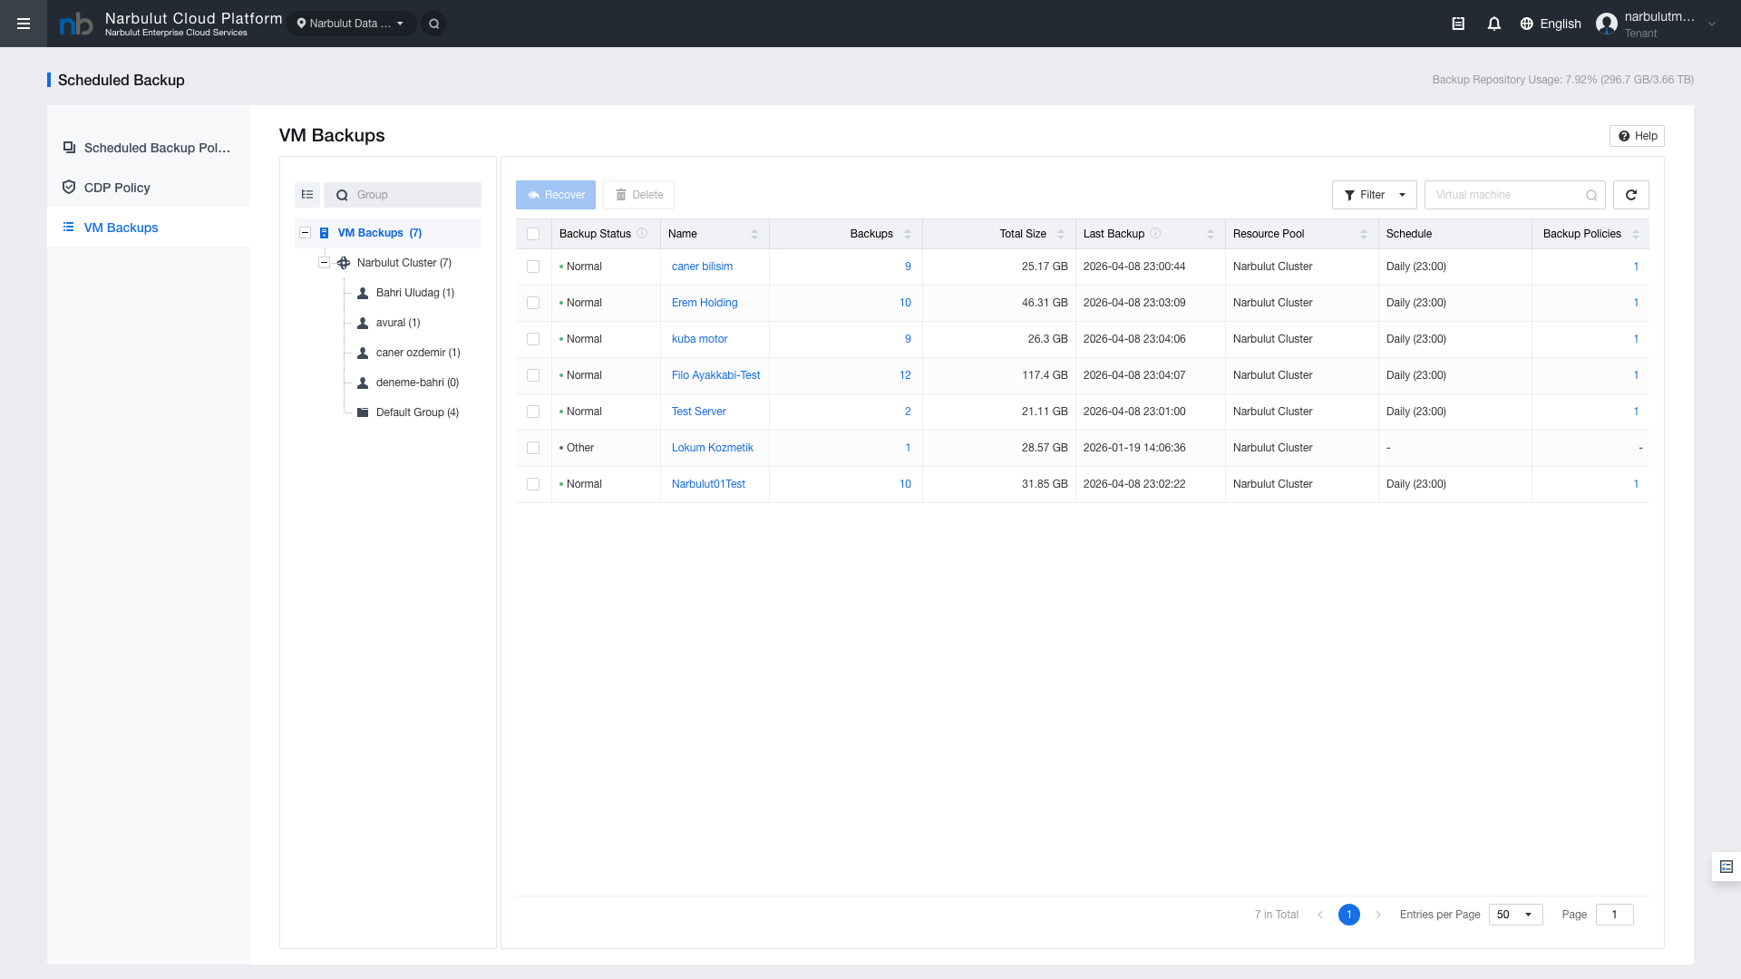The height and width of the screenshot is (979, 1741).
Task: Sort by Backups column arrows
Action: coord(908,234)
